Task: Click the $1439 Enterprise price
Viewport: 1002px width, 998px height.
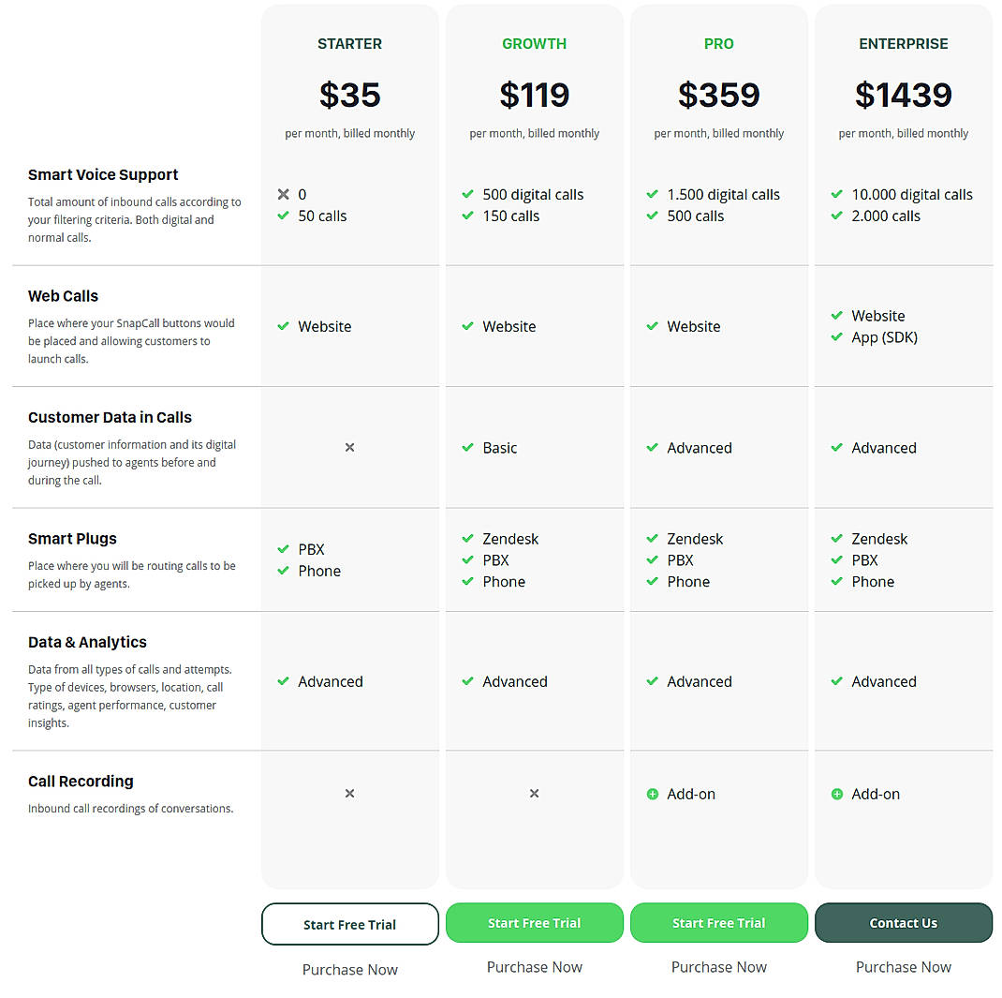Action: coord(903,95)
